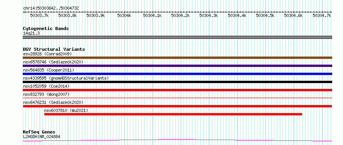Click the nsv6578746 (Sedlazeck2020) label
343x145 pixels.
[53, 62]
